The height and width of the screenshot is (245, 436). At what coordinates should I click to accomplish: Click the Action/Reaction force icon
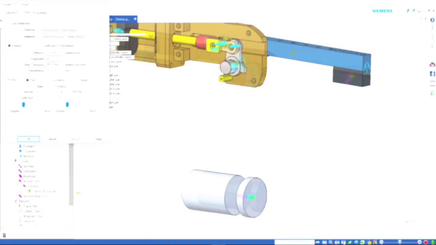[20, 196]
